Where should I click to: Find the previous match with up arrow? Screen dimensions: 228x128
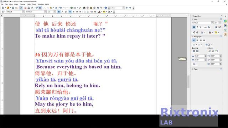(130, 8)
